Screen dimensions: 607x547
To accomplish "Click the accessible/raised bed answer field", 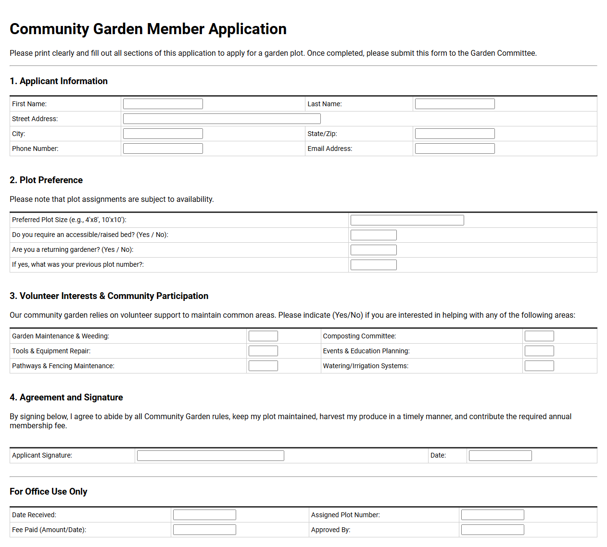I will (x=374, y=235).
